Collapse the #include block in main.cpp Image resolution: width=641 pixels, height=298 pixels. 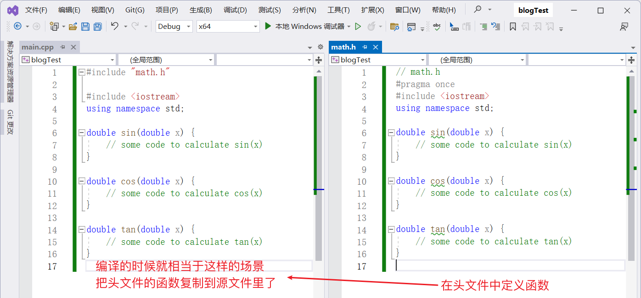pyautogui.click(x=82, y=72)
